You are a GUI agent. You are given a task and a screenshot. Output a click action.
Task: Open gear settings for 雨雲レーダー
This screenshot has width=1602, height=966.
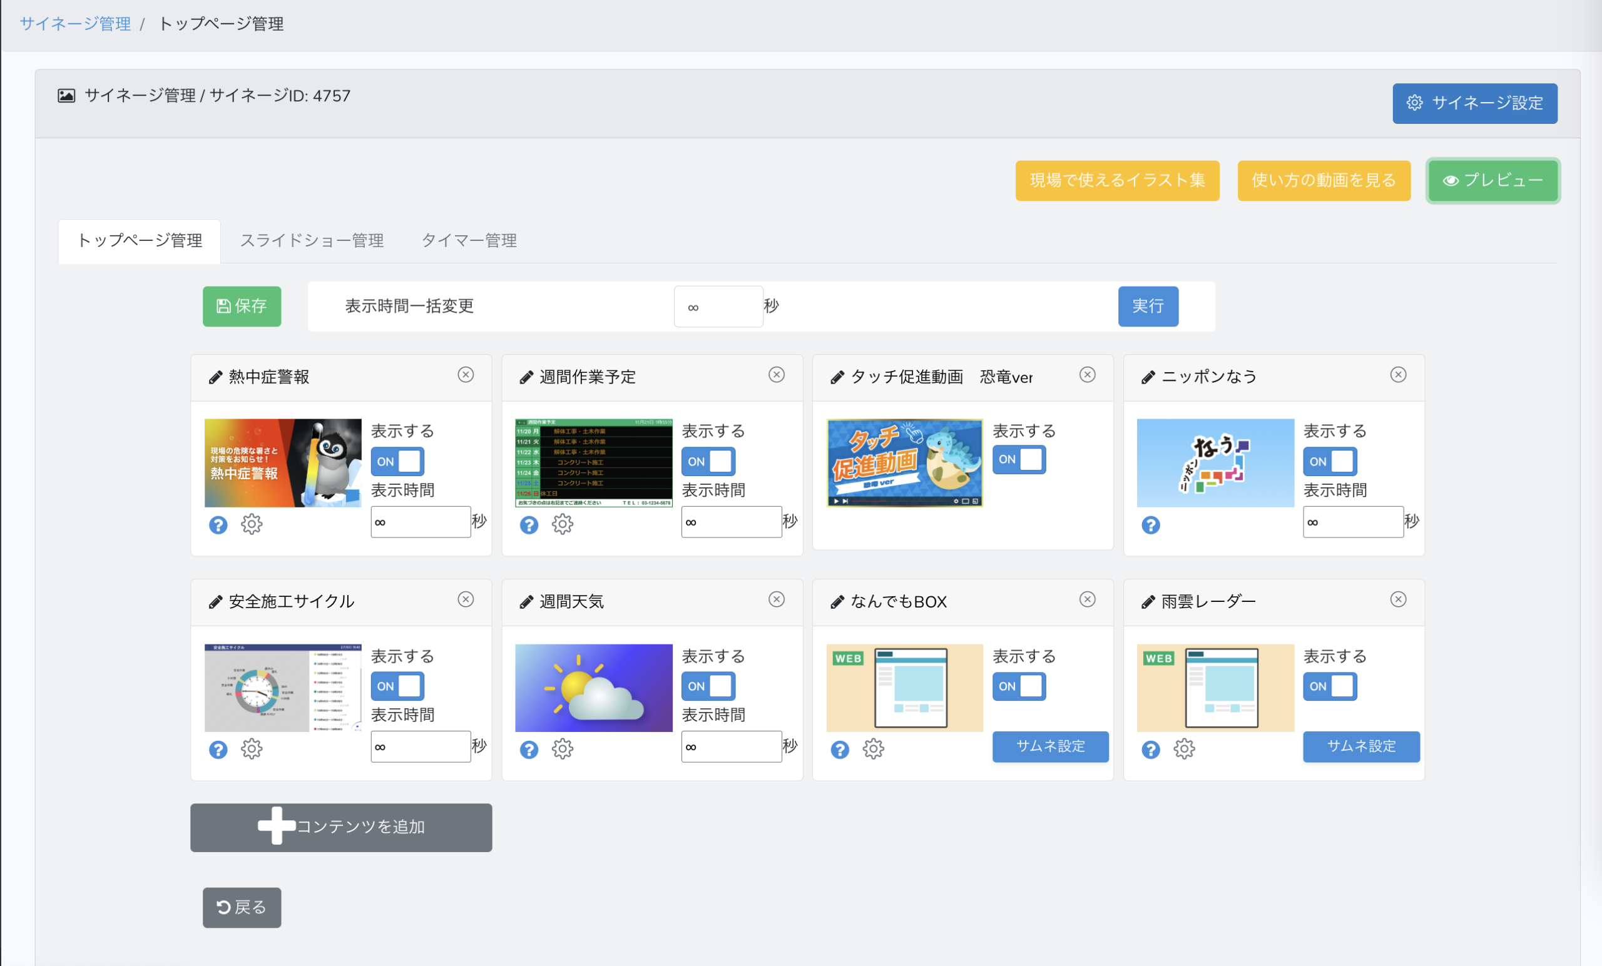click(x=1184, y=749)
